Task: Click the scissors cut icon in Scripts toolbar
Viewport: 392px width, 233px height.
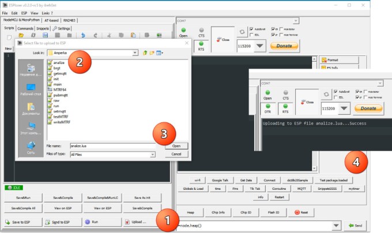Action: point(108,36)
